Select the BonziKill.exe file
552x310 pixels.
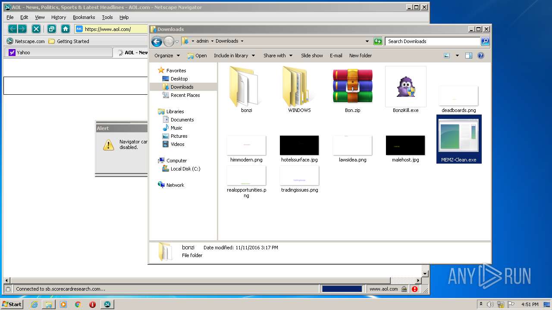(405, 90)
